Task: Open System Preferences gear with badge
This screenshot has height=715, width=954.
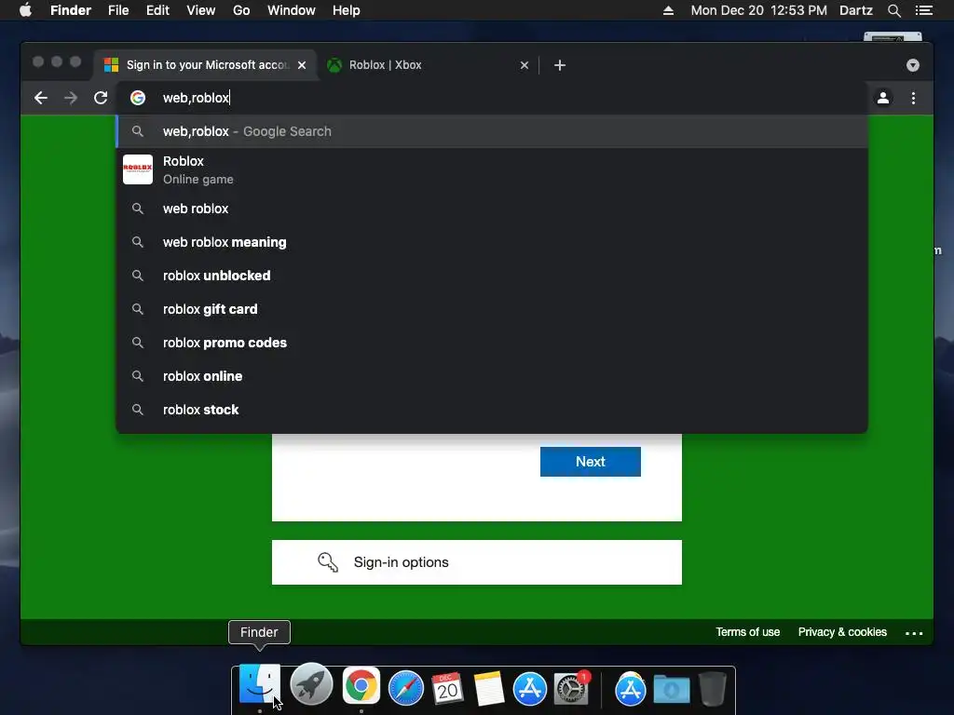Action: click(571, 688)
